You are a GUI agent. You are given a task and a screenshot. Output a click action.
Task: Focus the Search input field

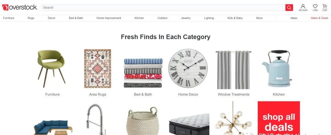click(163, 8)
